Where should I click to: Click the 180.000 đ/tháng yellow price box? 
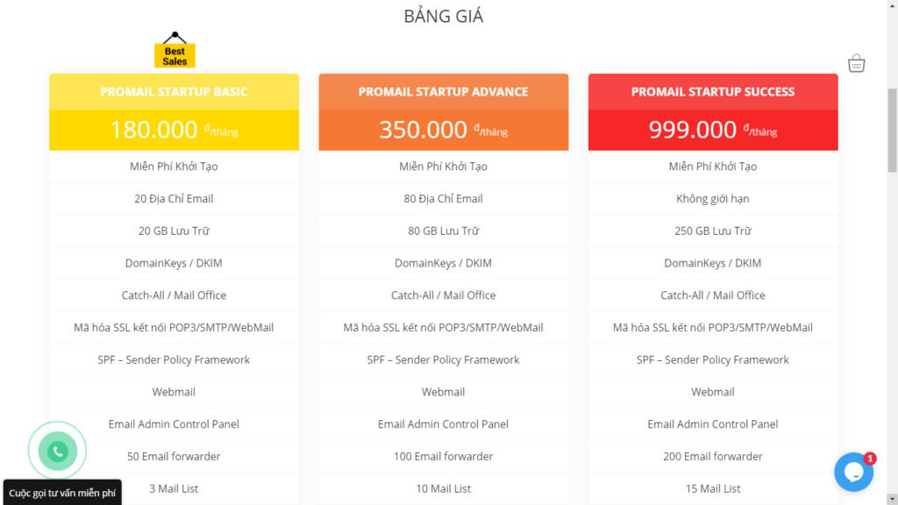[x=175, y=130]
